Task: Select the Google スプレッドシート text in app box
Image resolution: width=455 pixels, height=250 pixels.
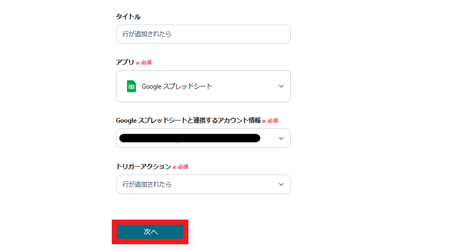Action: [177, 86]
